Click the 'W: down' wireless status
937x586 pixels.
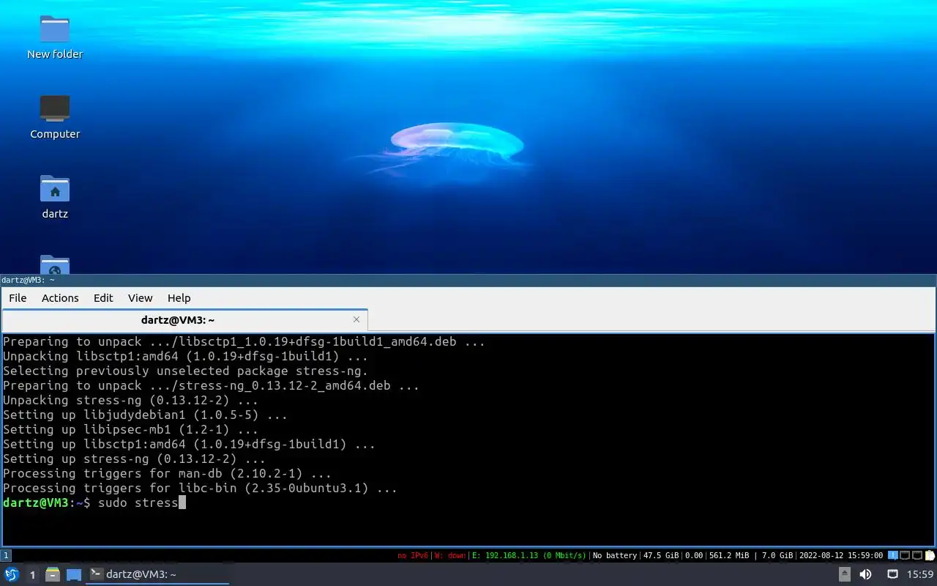[449, 555]
